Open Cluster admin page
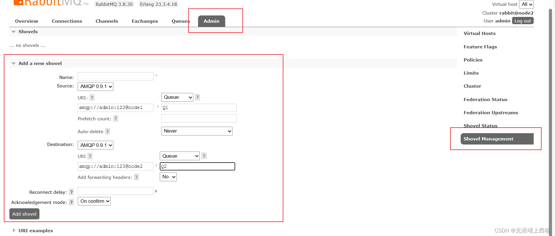 [x=472, y=86]
